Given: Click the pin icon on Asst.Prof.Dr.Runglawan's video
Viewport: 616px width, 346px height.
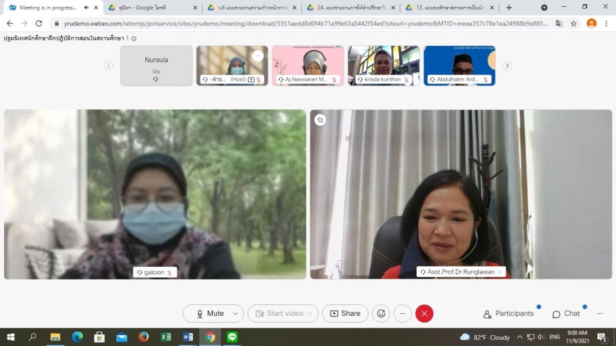Looking at the screenshot, I should tap(320, 120).
